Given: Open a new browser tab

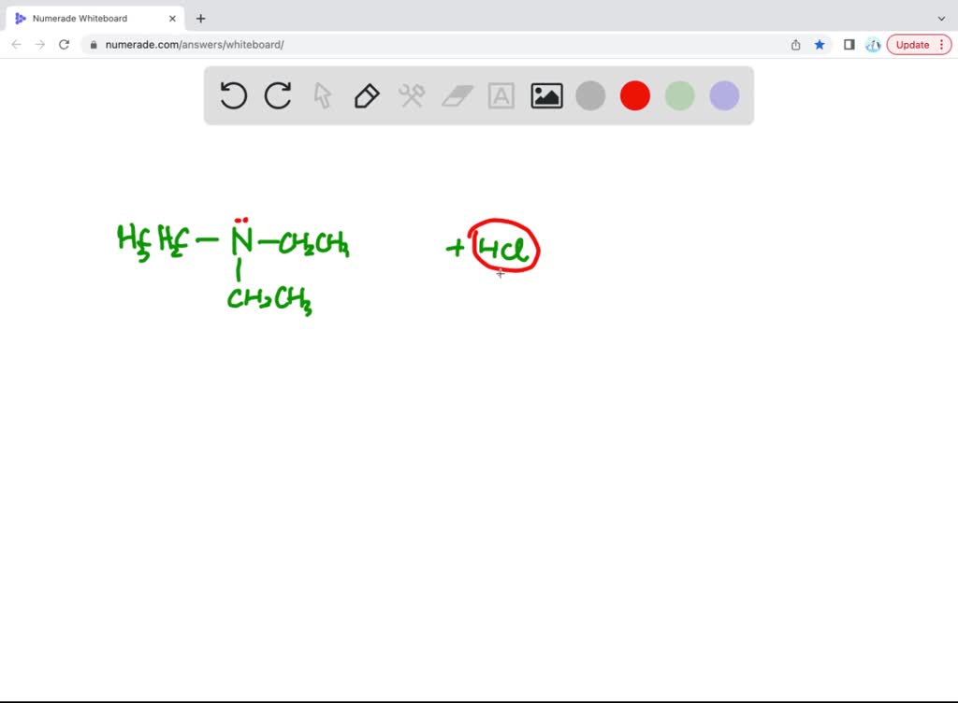Looking at the screenshot, I should (200, 18).
